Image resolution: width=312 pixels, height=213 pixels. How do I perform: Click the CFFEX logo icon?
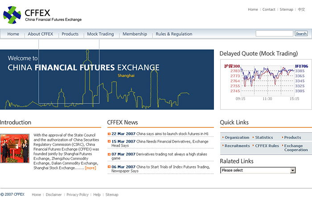coord(12,15)
